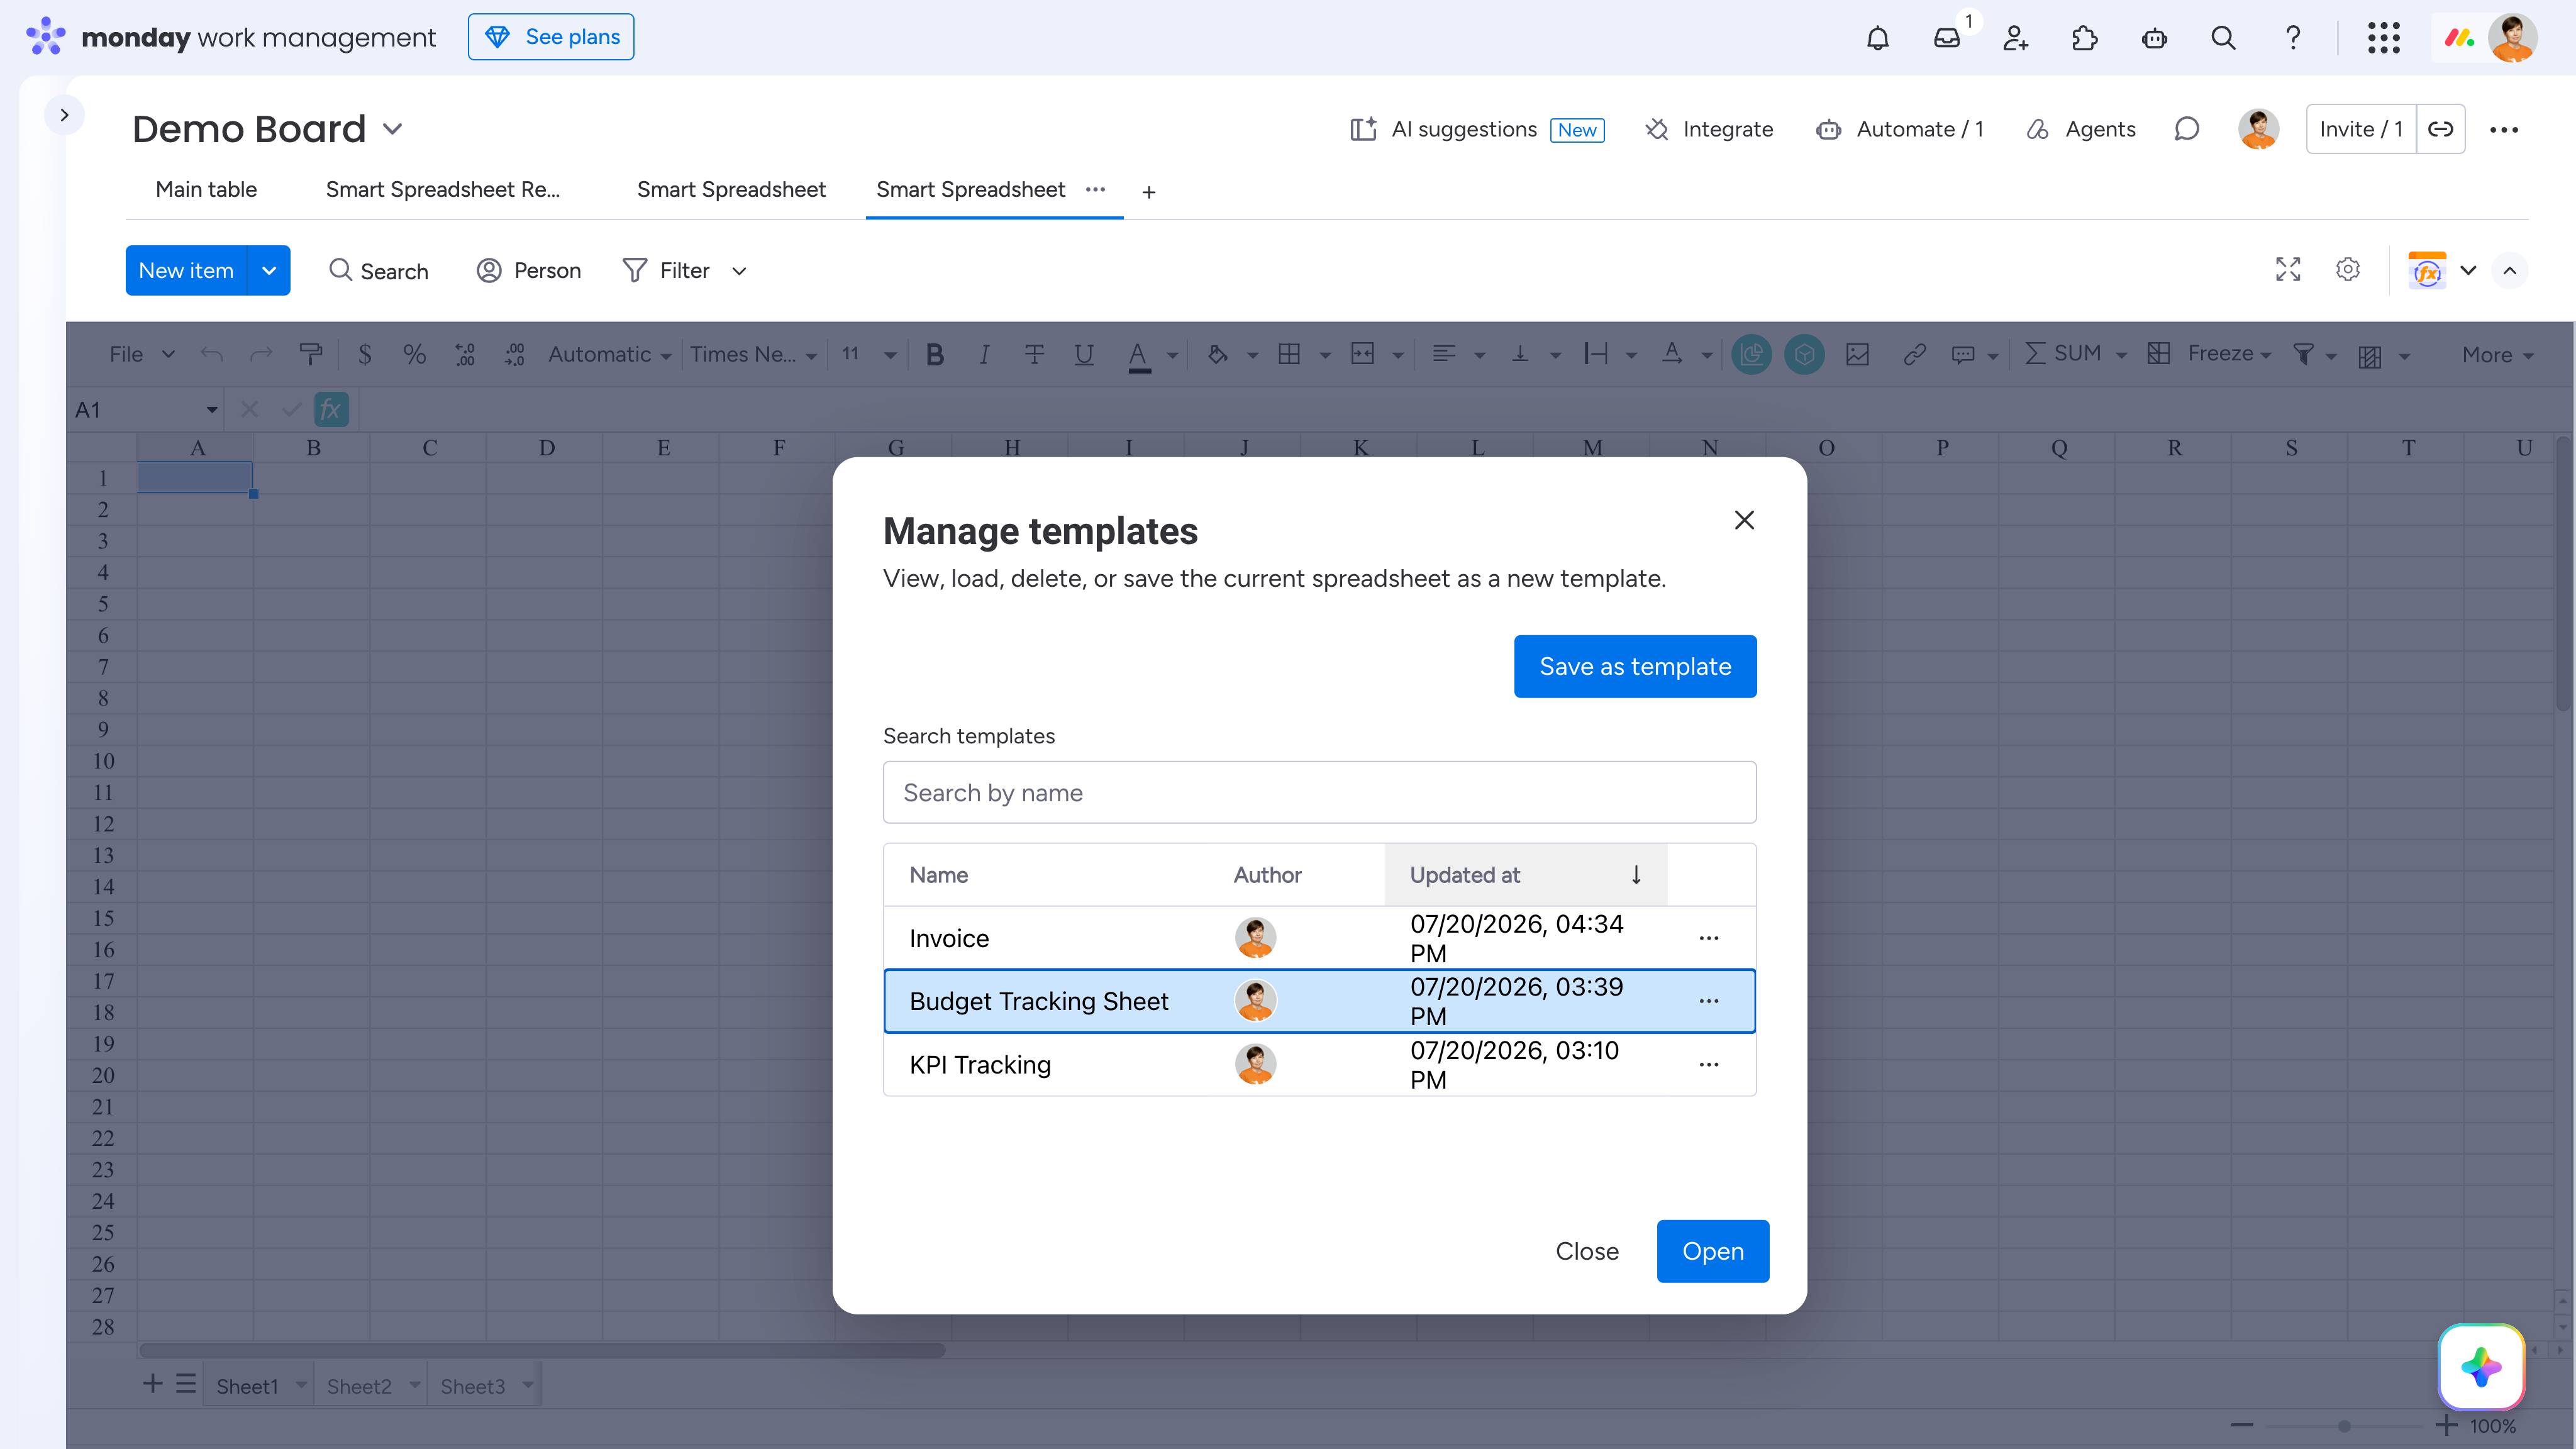Open the fill color paint bucket

coord(1217,354)
